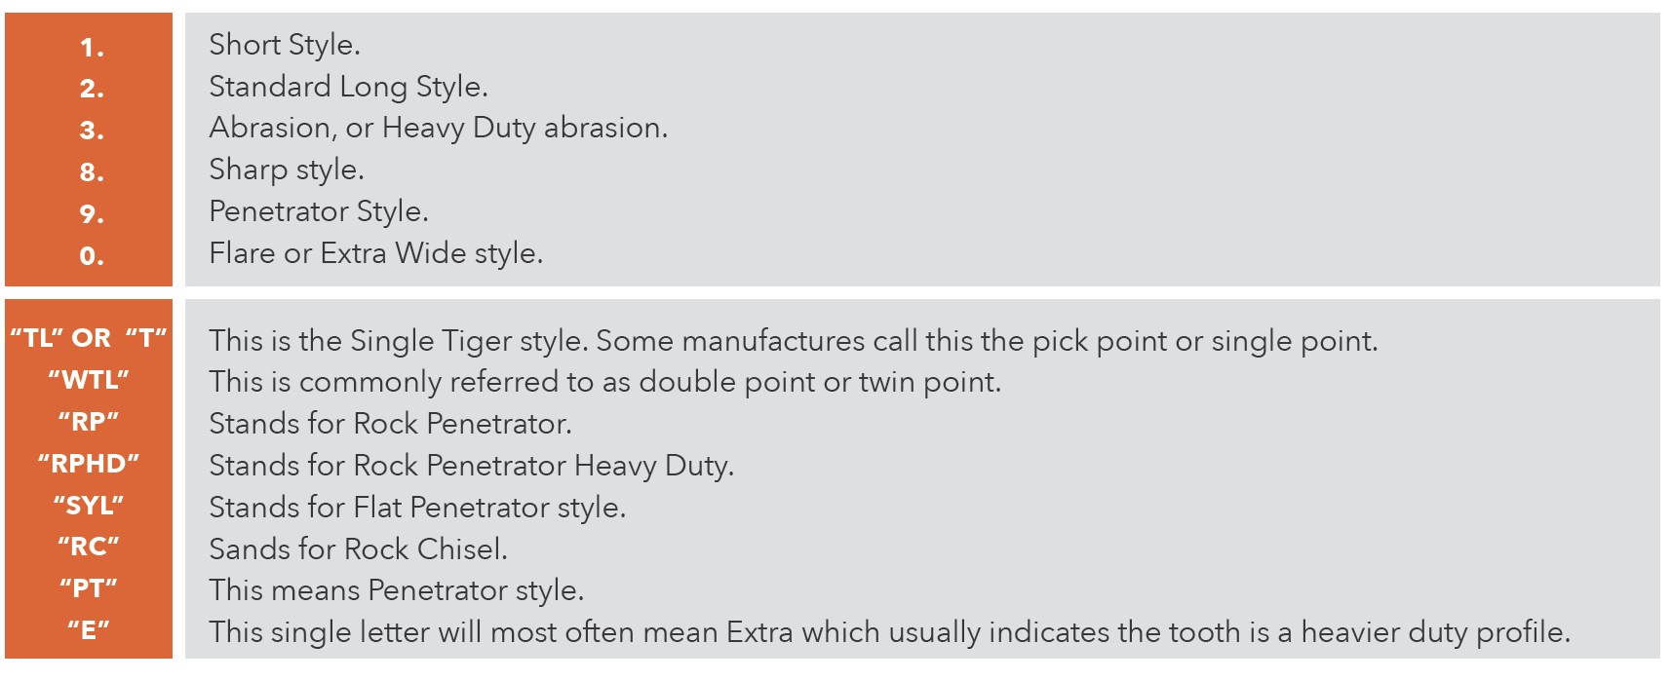Click the number 0. label
Screen dimensions: 1671x681
pos(92,256)
